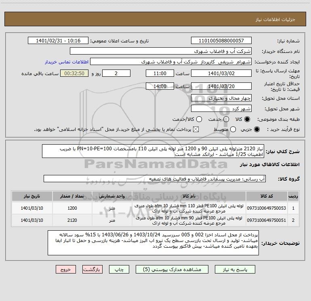Viewport: 311px width, 301px height.
Task: Click product code 0973100649750051
Action: click(x=267, y=220)
